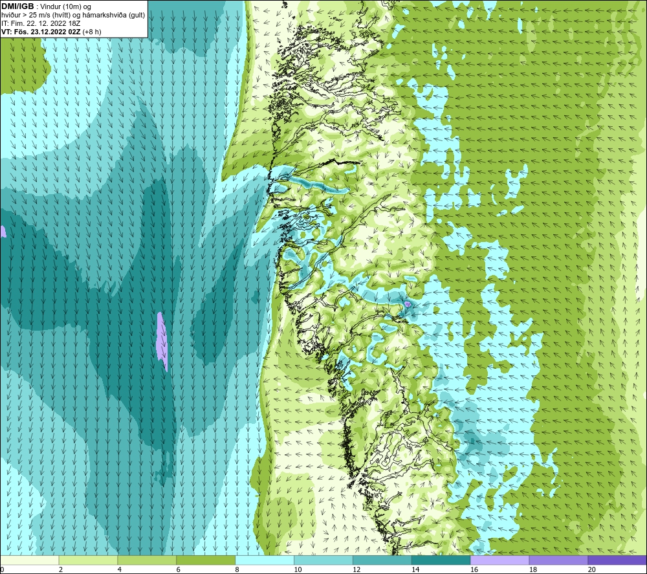Click the purple patch at the left map edge
647x574 pixels.
tap(3, 231)
